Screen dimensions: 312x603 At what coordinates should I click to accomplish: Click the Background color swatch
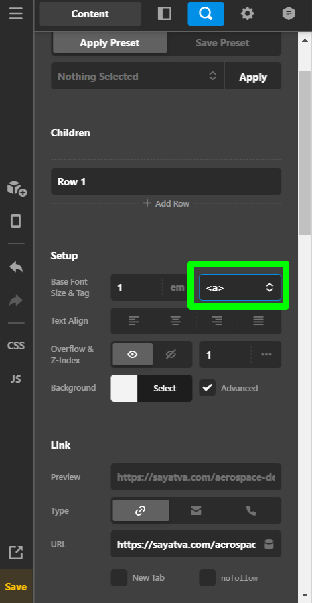124,388
